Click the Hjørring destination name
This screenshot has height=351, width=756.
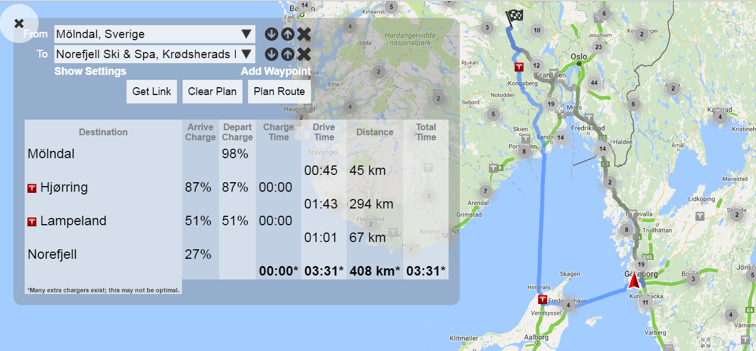64,187
